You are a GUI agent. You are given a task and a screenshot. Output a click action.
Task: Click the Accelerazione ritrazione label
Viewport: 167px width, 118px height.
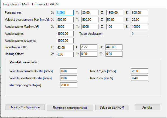[x=20, y=41]
